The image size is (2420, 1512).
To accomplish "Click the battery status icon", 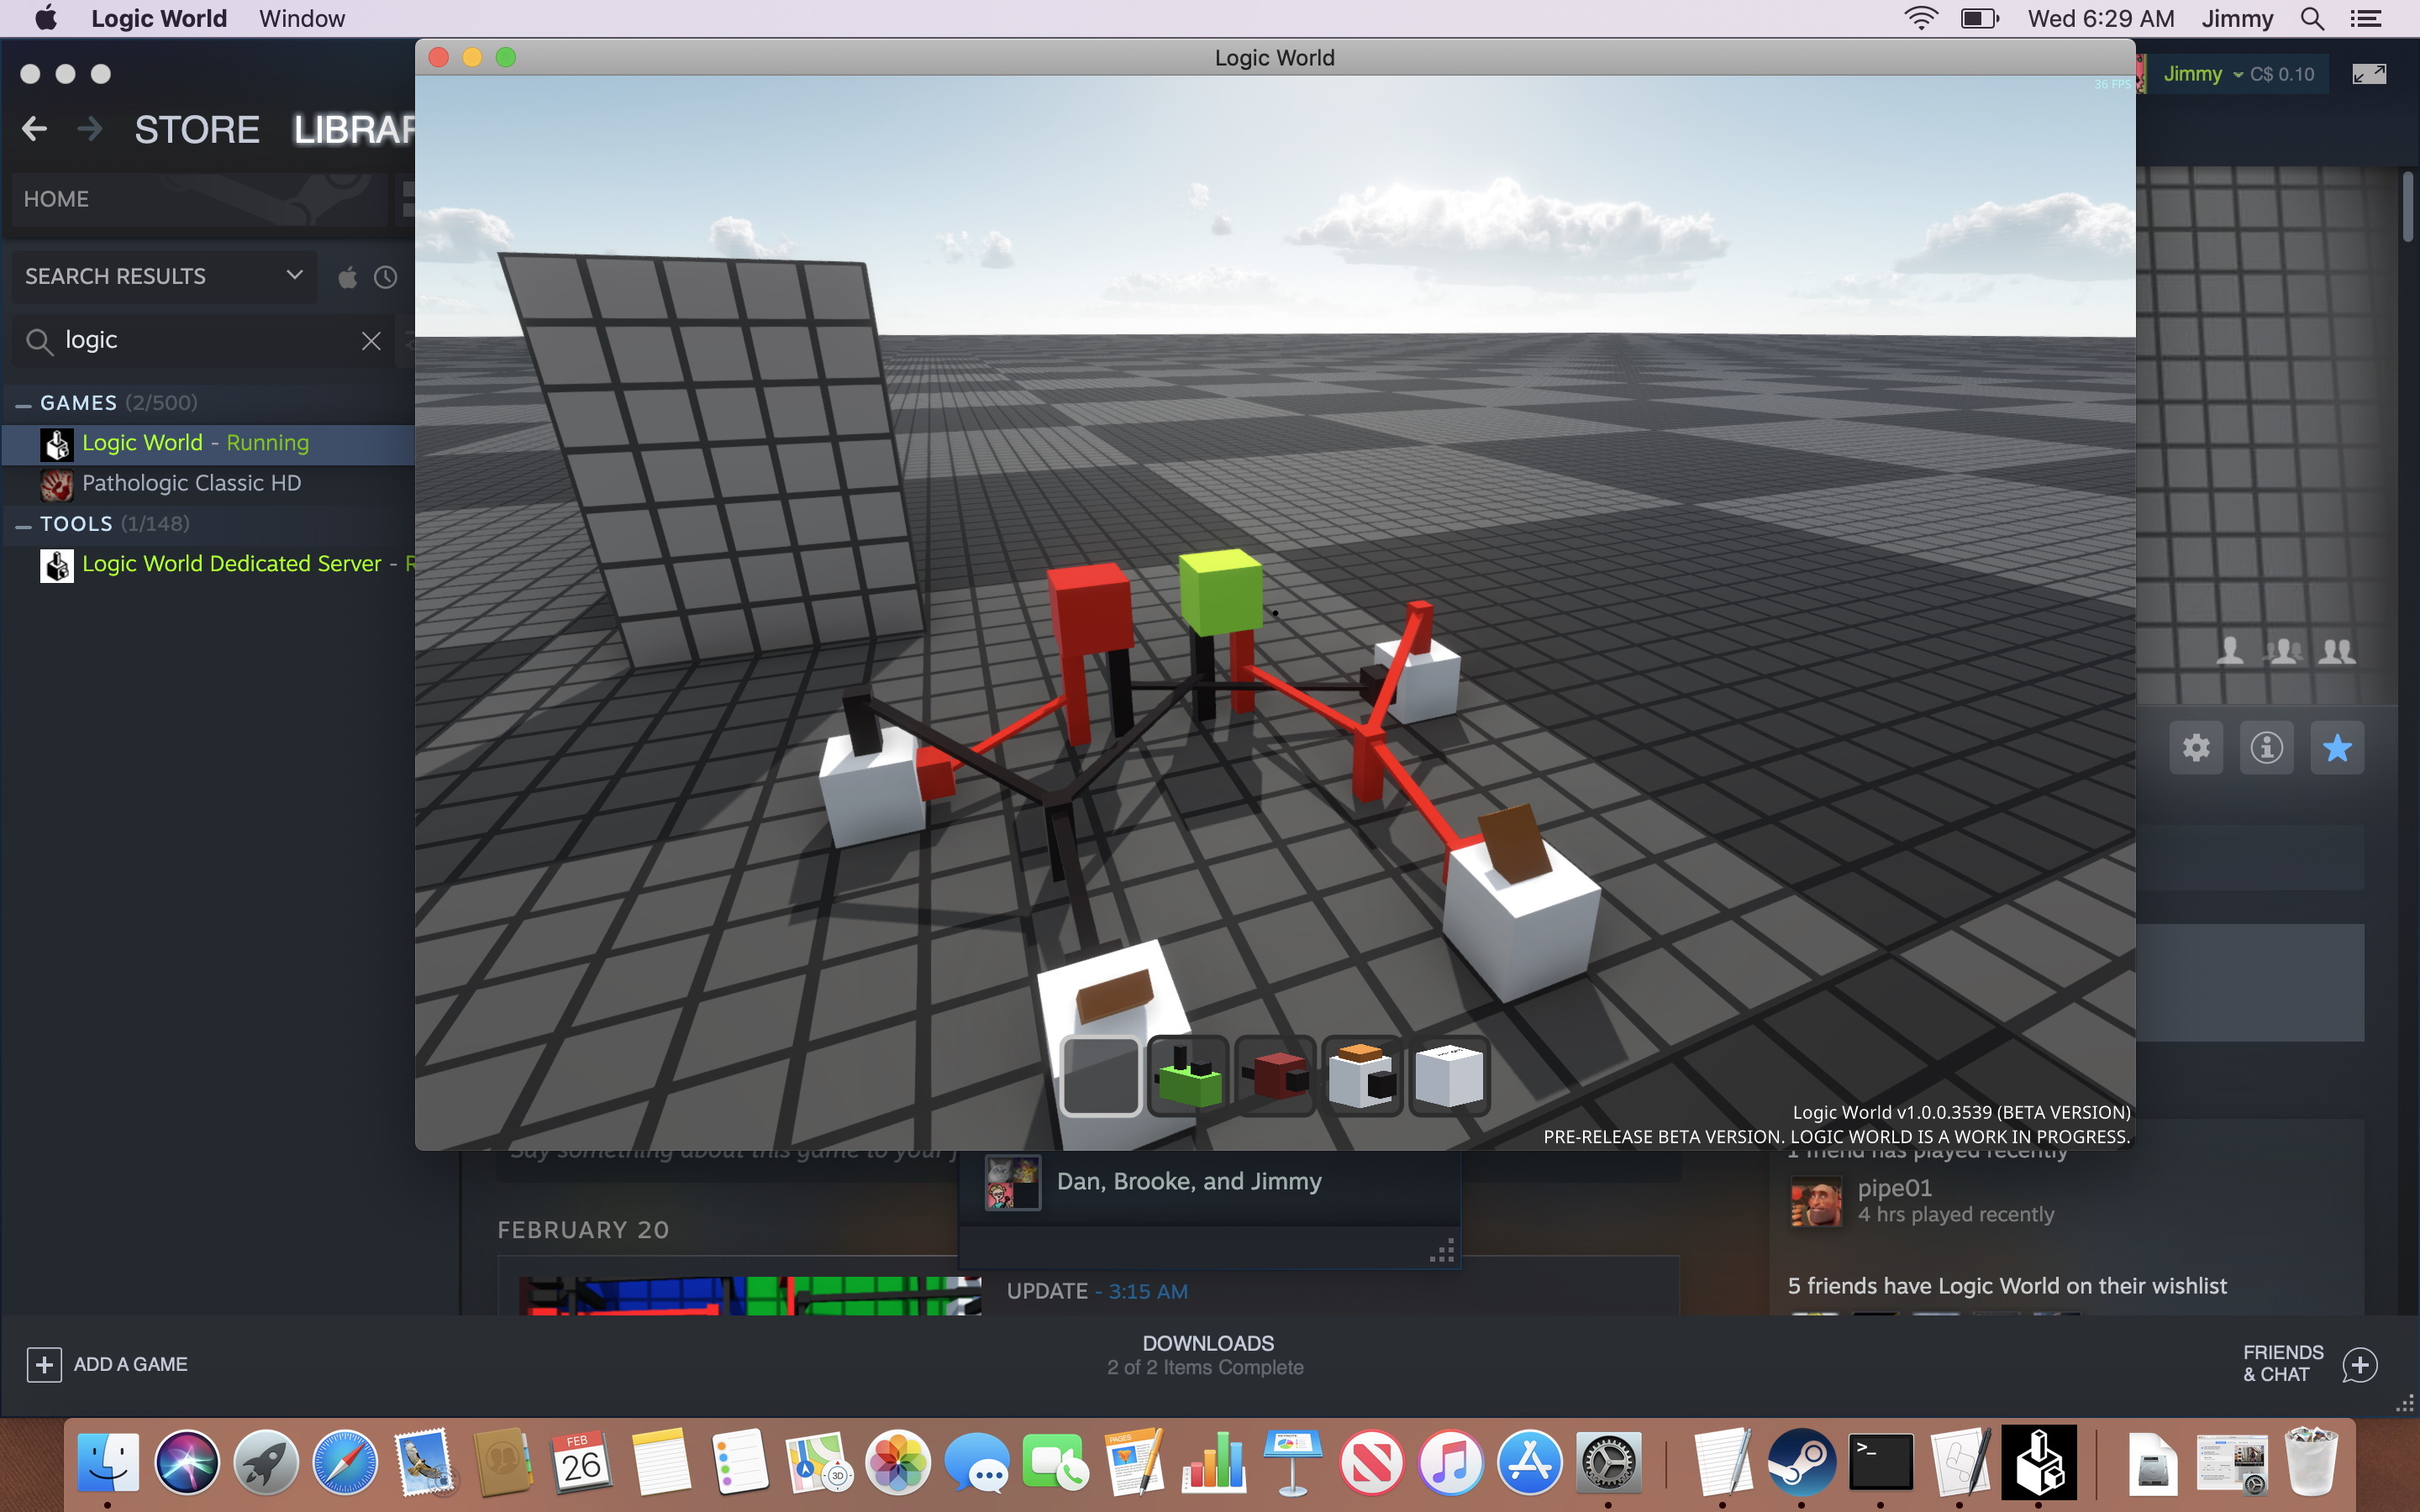I will click(1979, 19).
